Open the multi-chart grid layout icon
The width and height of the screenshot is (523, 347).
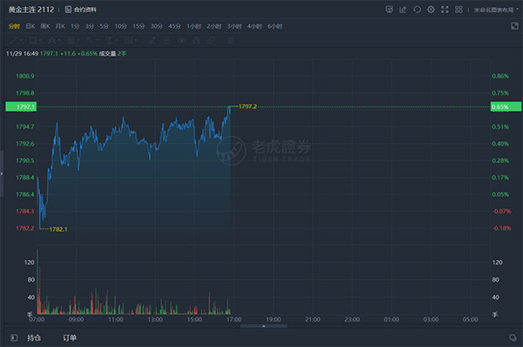[459, 10]
